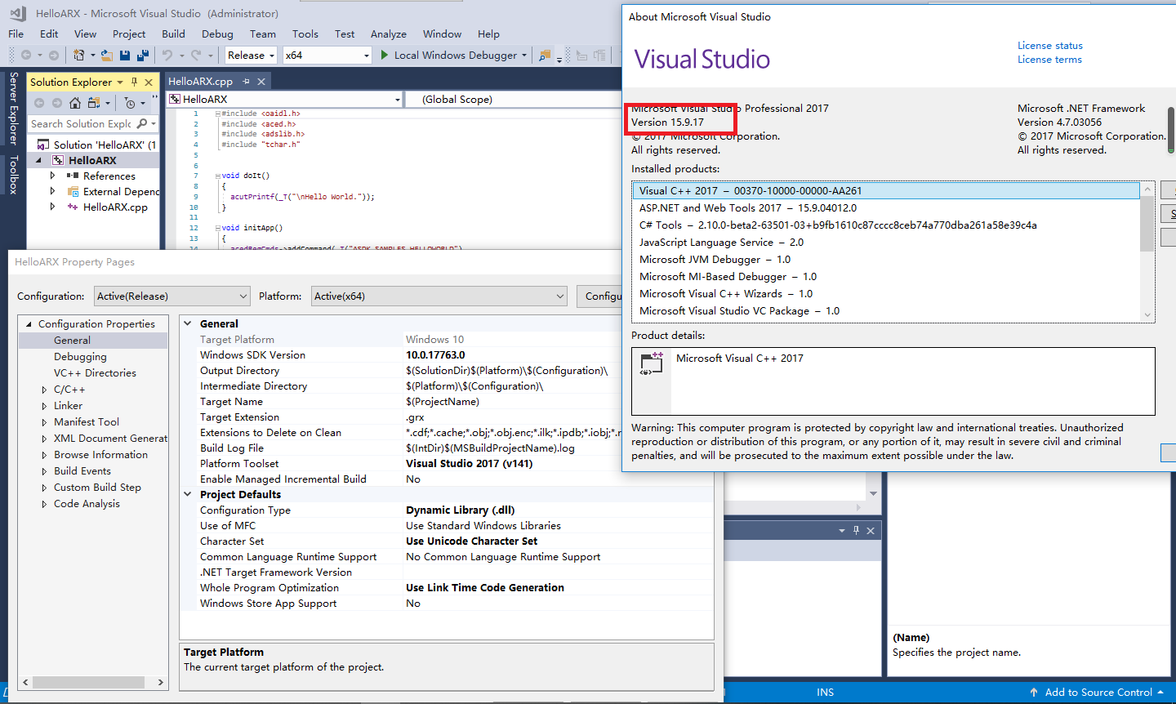Open the Toolbox side tab
This screenshot has width=1176, height=704.
(x=13, y=174)
